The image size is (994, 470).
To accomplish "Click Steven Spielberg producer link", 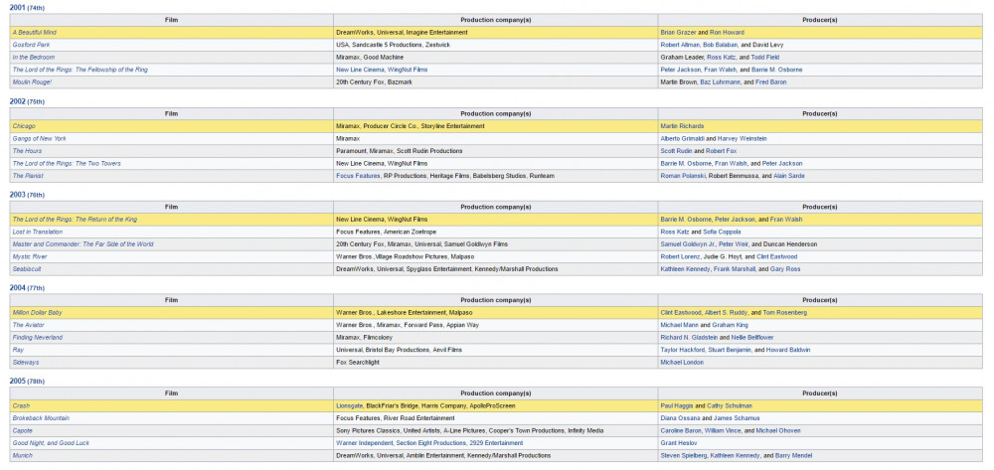I will tap(684, 455).
